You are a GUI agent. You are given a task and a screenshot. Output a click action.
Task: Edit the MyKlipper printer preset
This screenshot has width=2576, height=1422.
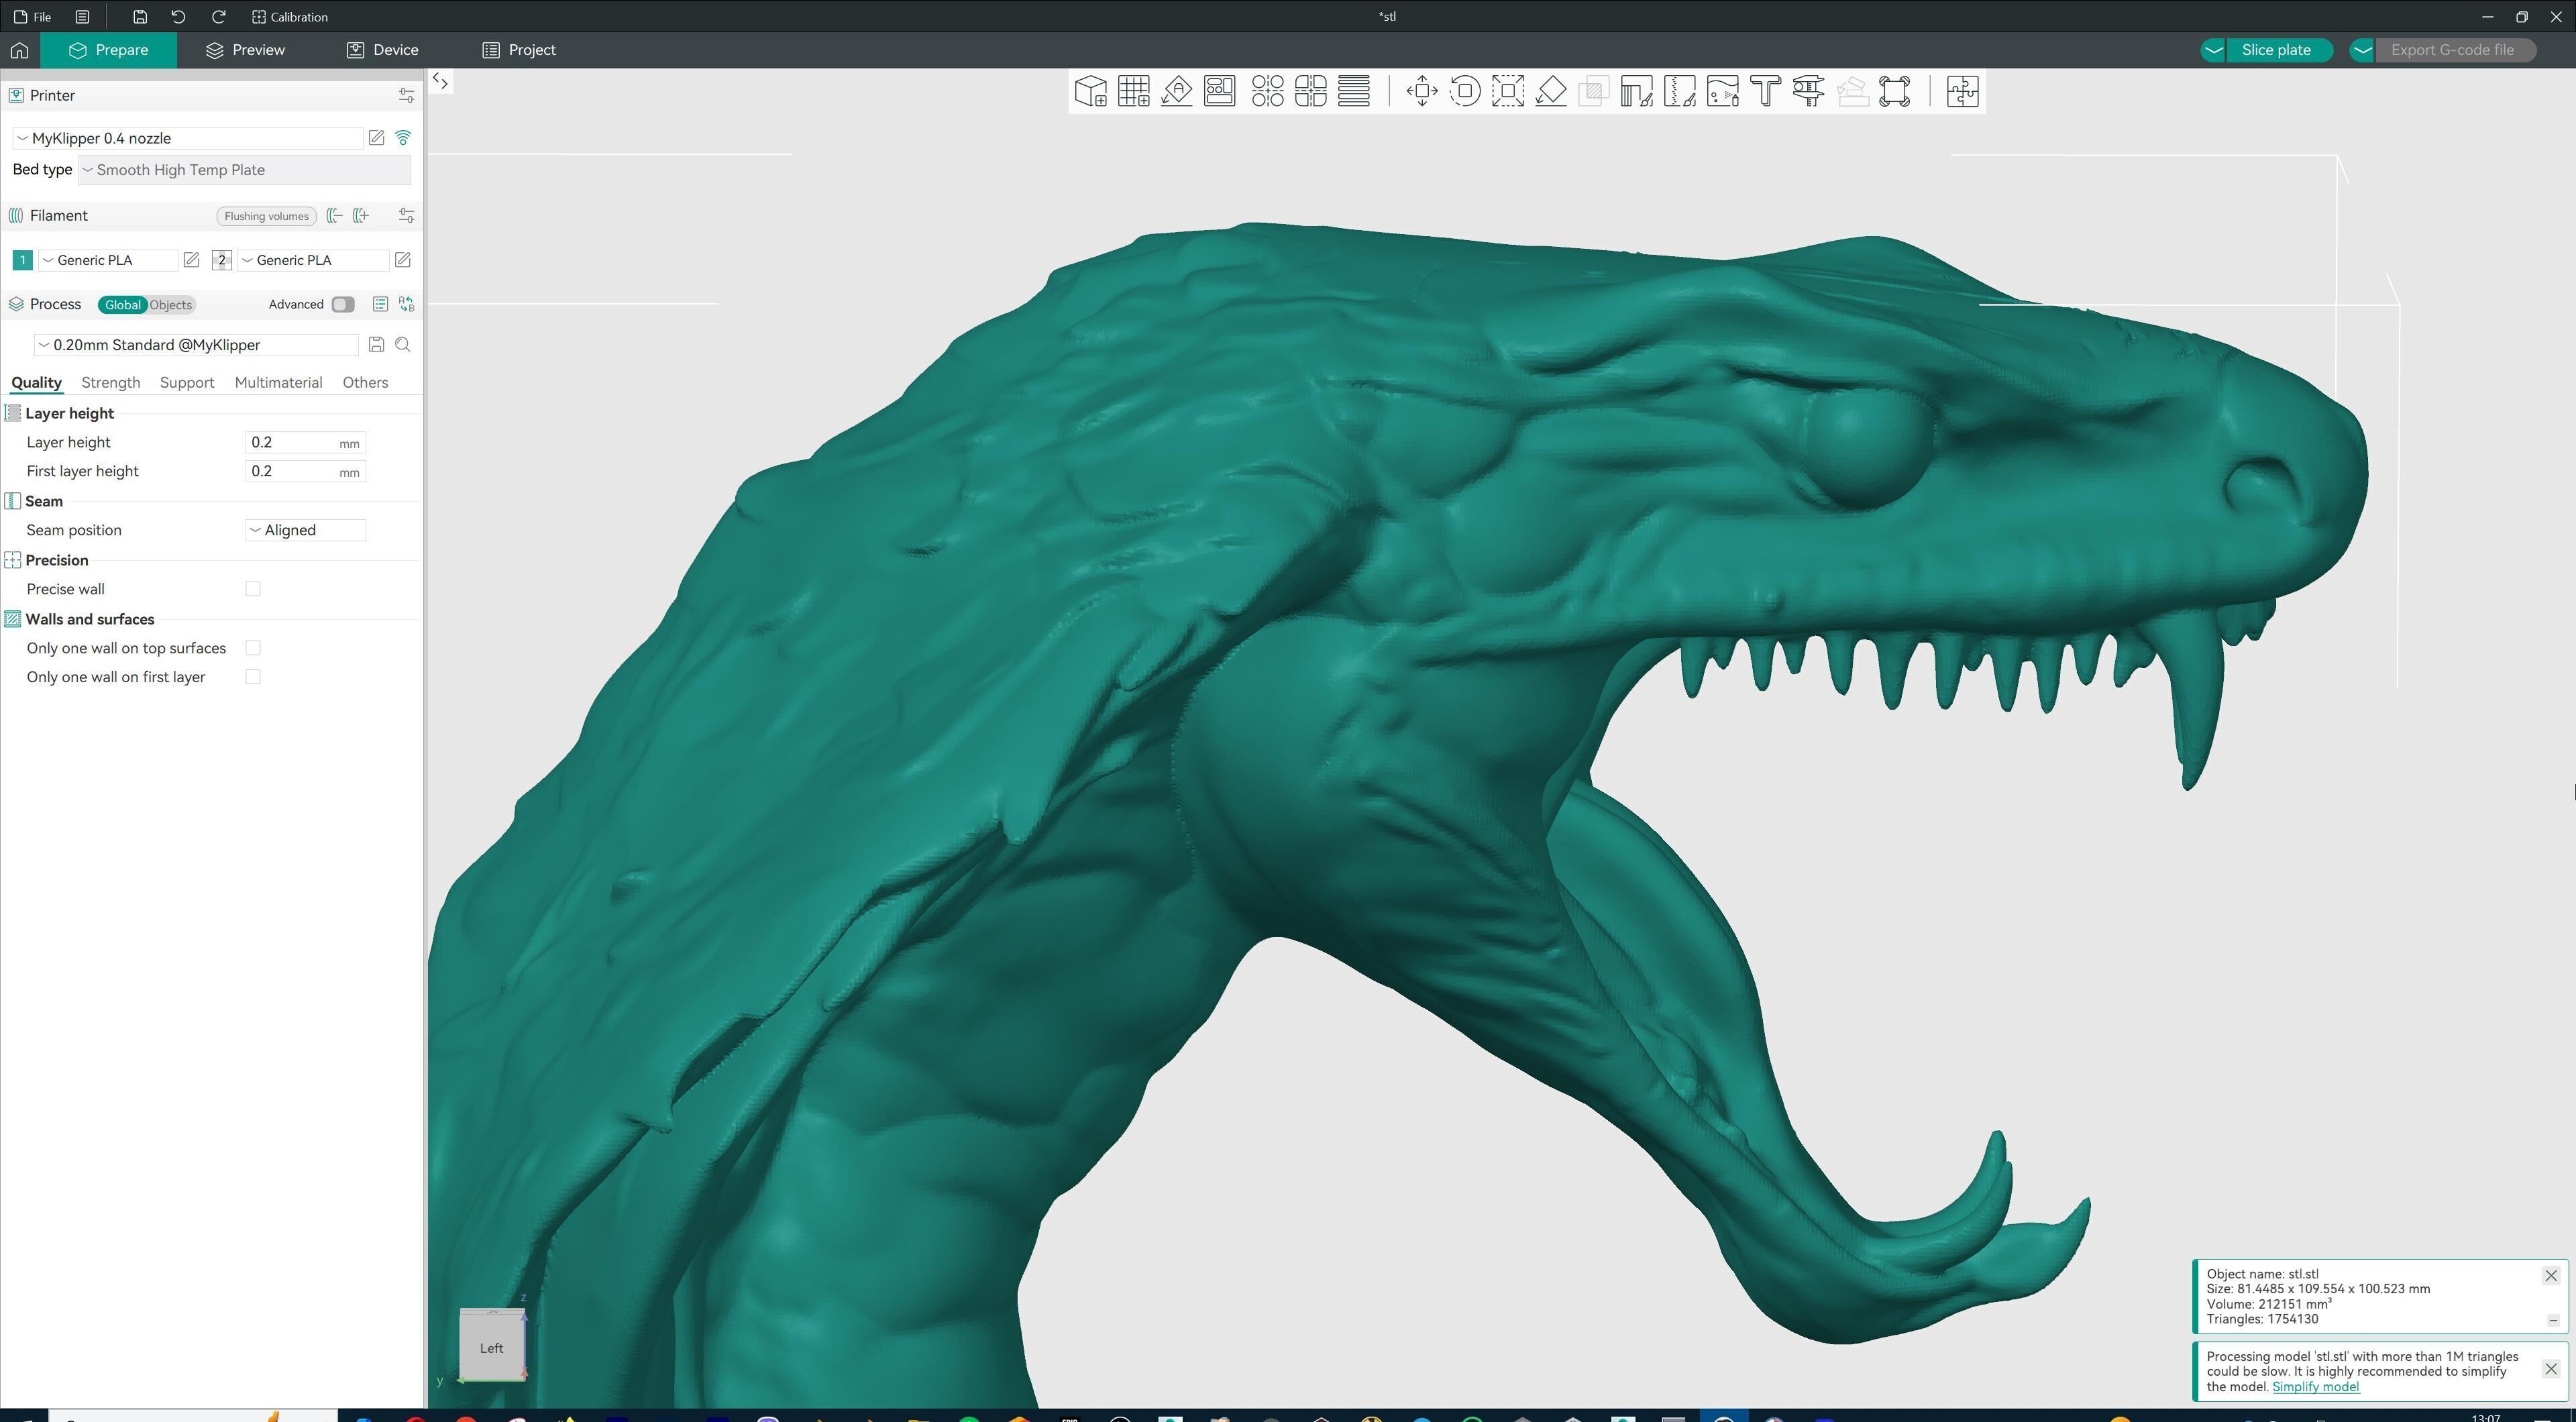[376, 138]
